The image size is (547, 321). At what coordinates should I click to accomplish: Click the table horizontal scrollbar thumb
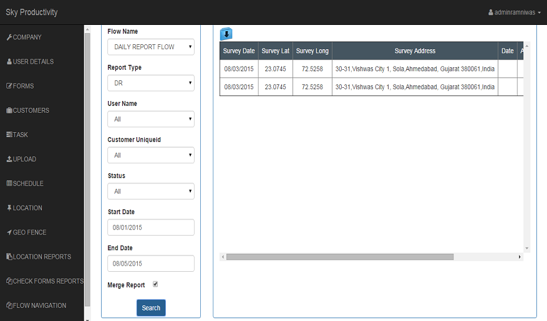[x=340, y=257]
